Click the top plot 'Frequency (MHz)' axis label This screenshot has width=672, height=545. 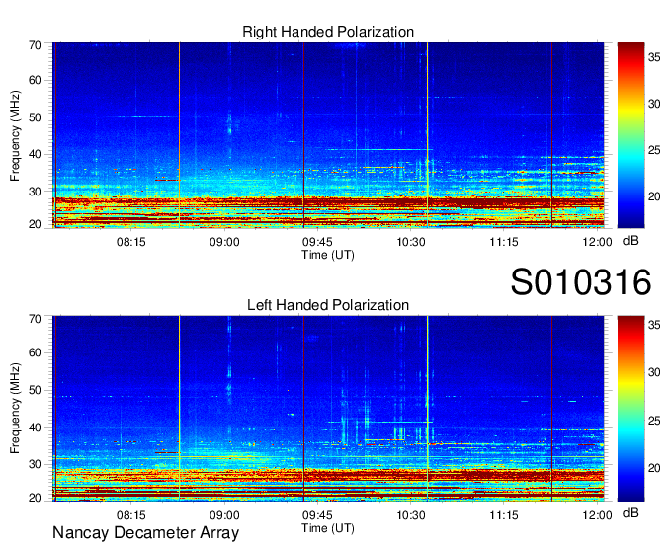(15, 135)
